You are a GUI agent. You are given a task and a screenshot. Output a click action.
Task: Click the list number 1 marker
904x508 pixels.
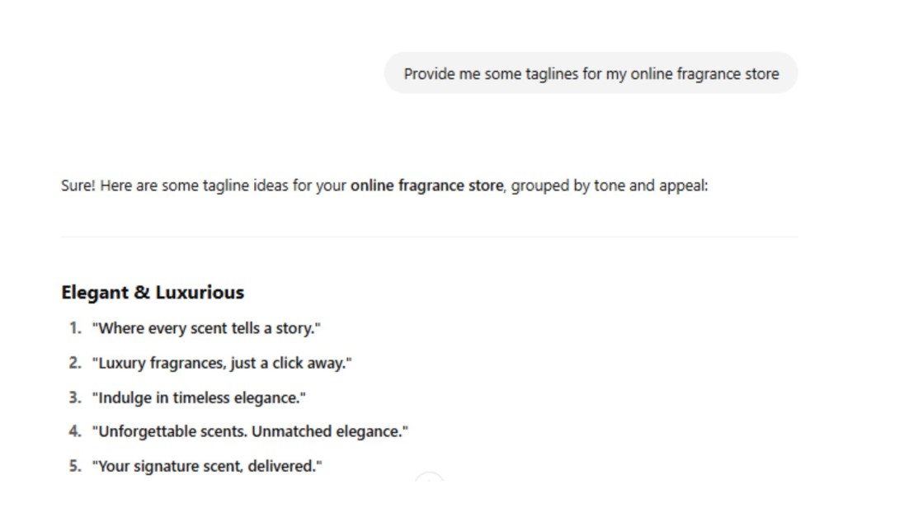75,328
